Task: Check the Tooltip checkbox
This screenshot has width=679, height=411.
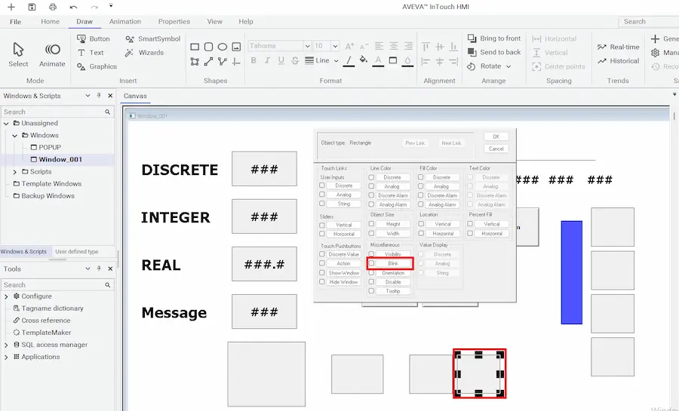Action: (371, 291)
